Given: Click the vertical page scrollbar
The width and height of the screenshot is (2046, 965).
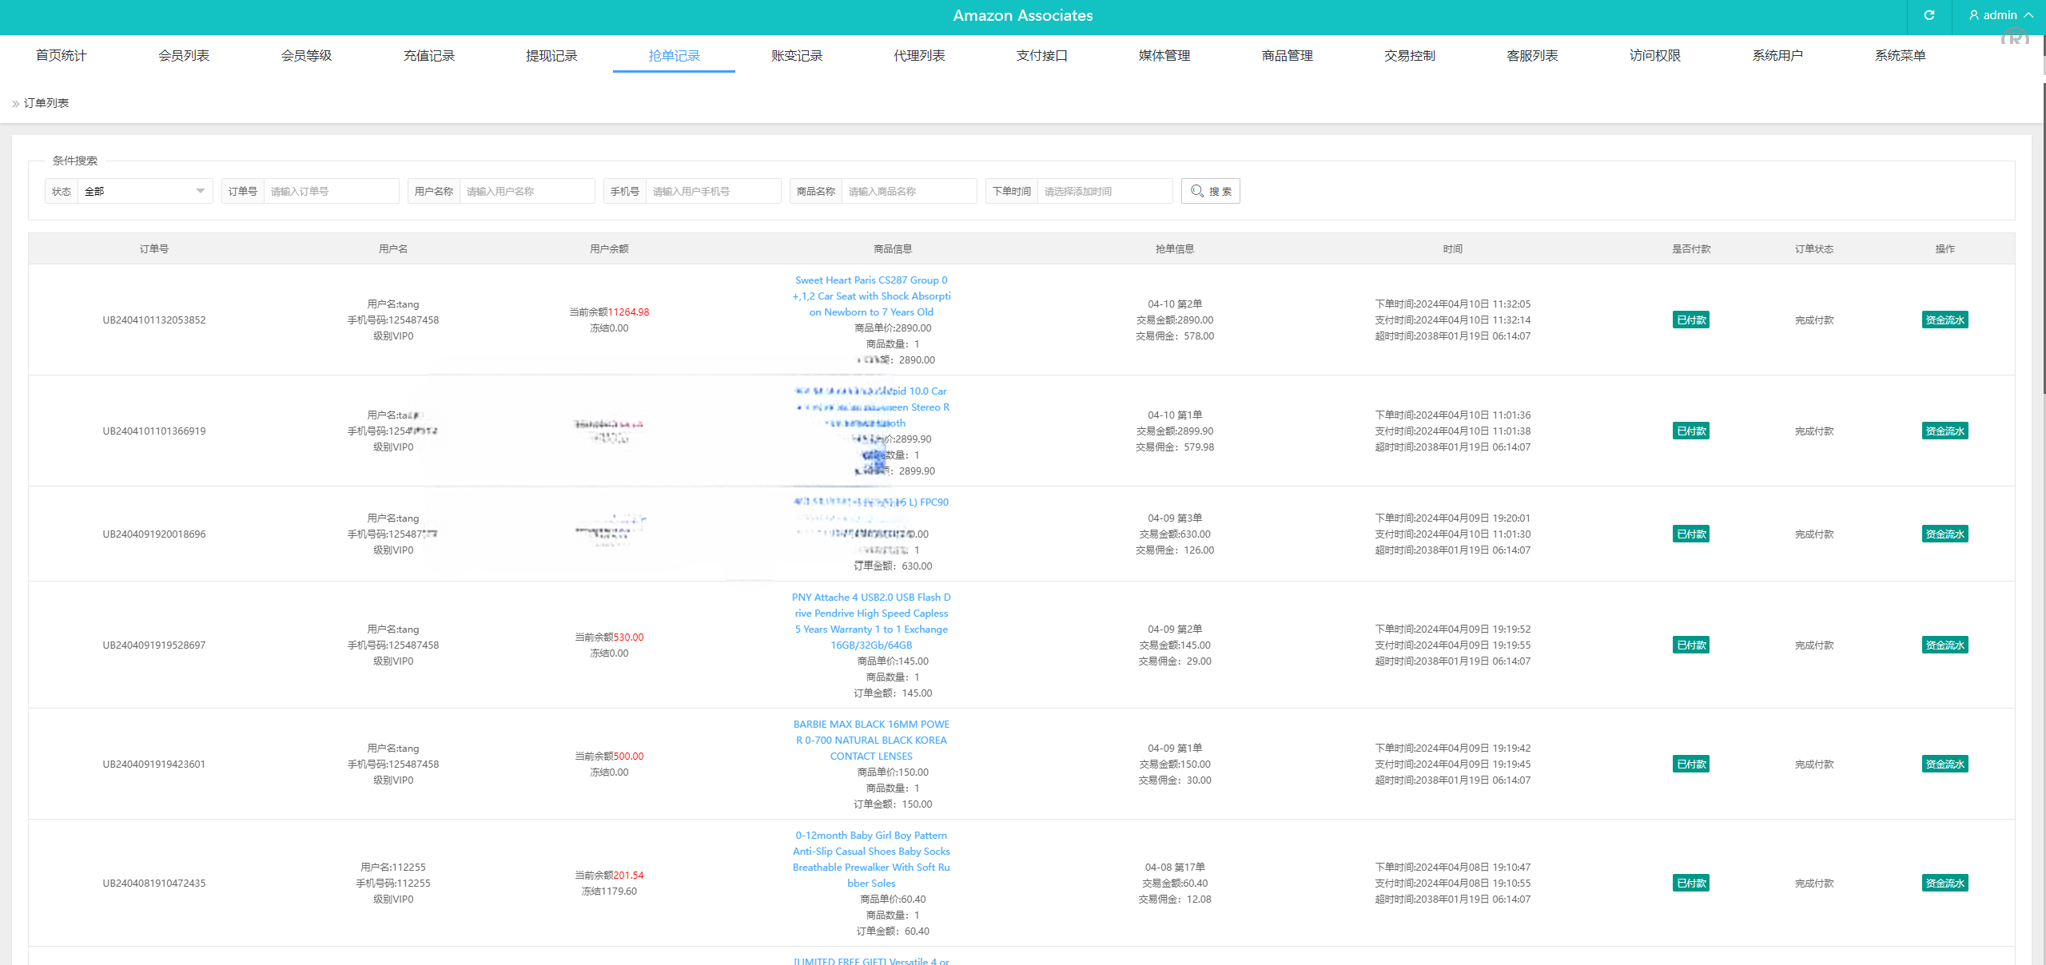Looking at the screenshot, I should pyautogui.click(x=2043, y=240).
